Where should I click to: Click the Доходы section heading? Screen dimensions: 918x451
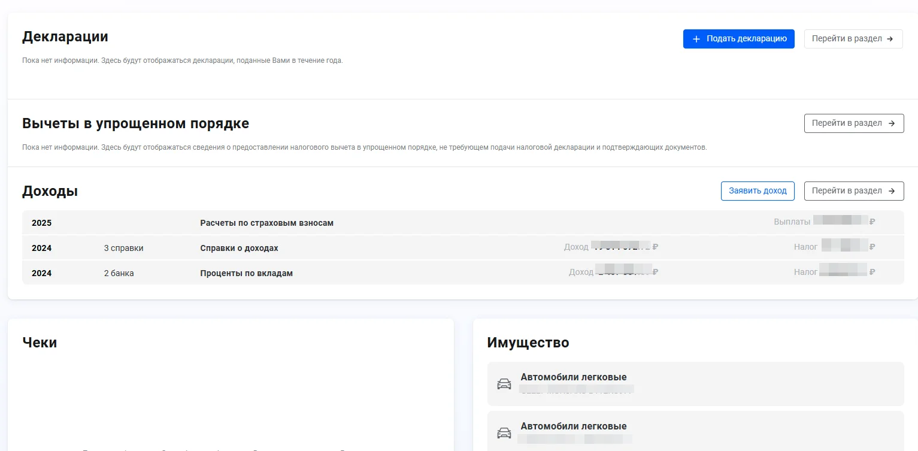click(x=50, y=191)
